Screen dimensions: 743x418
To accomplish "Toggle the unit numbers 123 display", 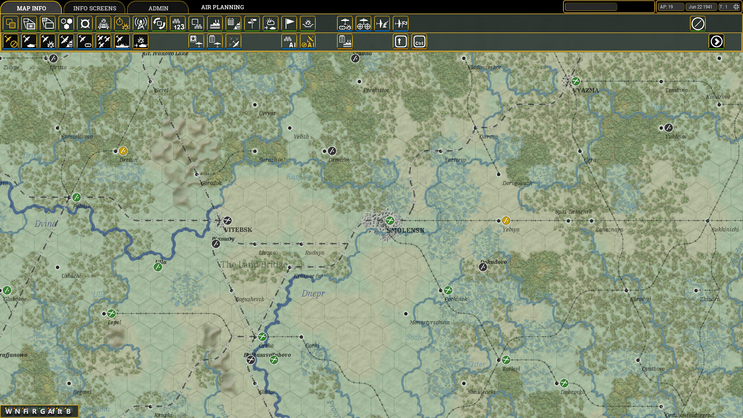I will coord(178,24).
